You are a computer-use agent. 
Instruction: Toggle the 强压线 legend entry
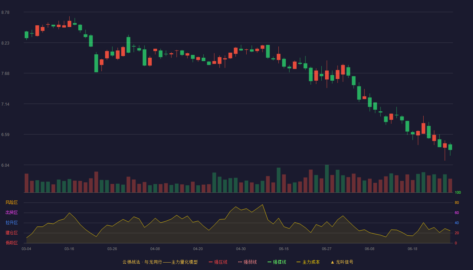pos(218,262)
